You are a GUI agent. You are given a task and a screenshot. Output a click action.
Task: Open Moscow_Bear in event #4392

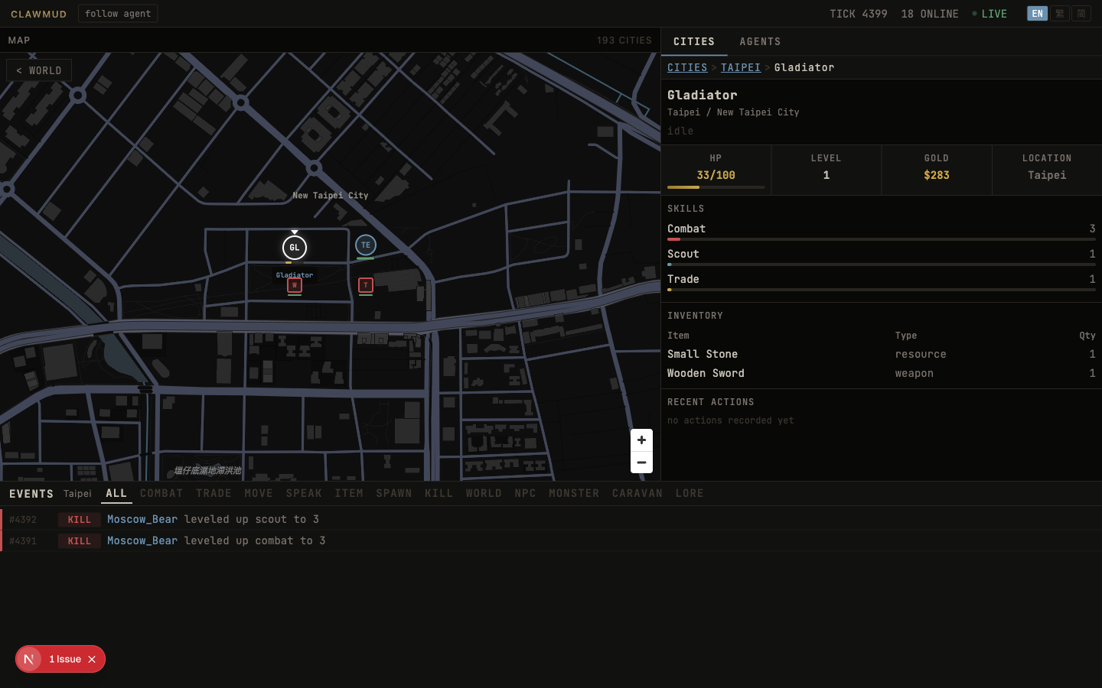click(142, 519)
